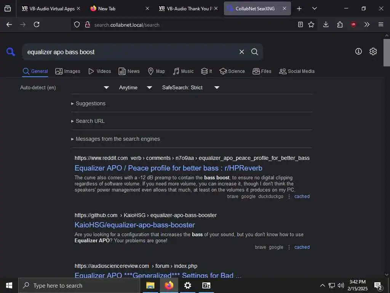
Task: Click the reddit.com result URL
Action: [x=192, y=158]
